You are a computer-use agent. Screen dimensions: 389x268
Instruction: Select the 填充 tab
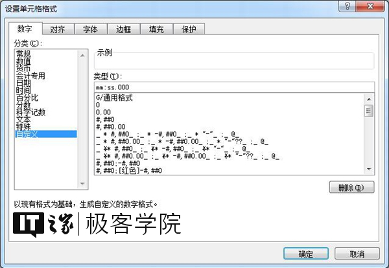tap(156, 29)
